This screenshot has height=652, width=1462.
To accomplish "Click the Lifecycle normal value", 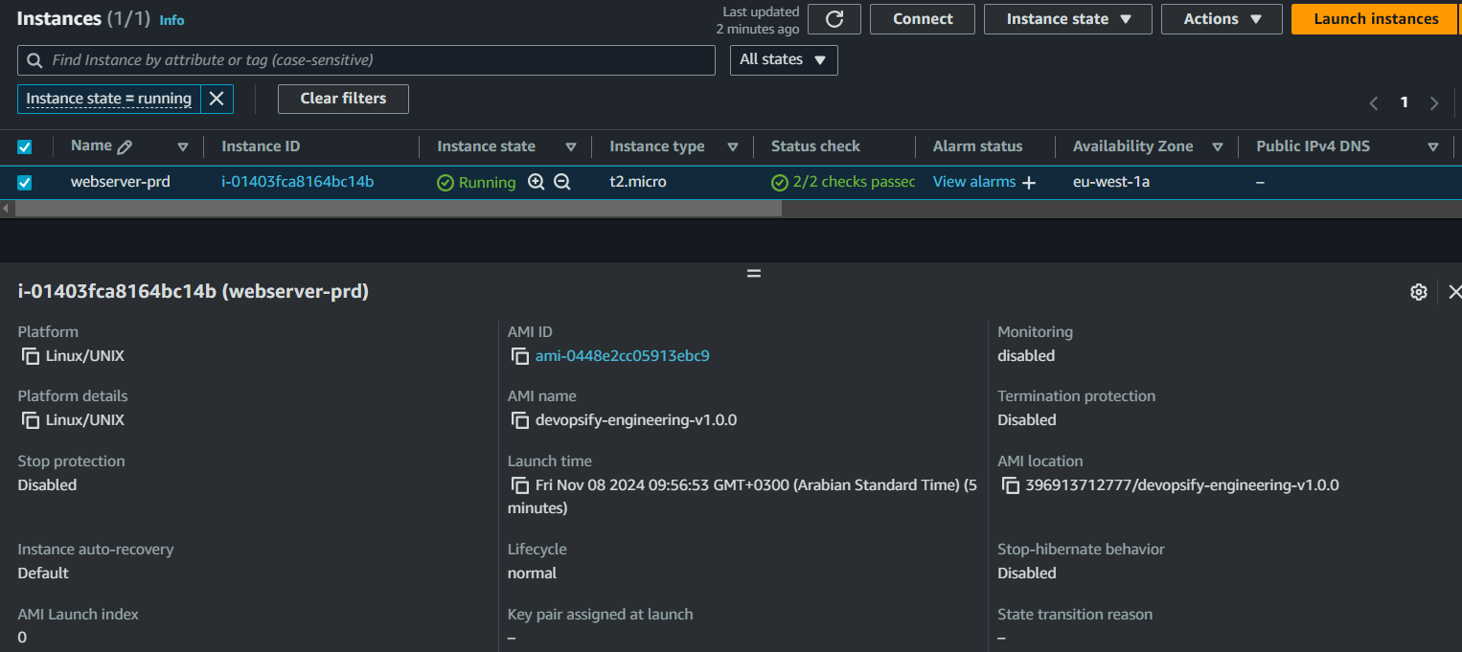I will click(532, 573).
